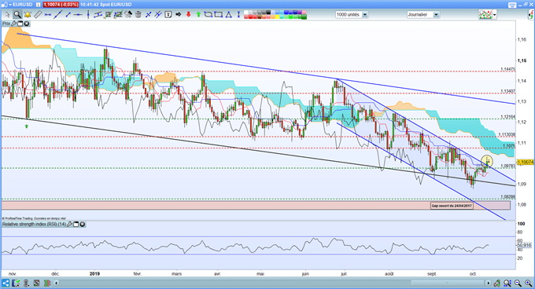Viewport: 535px width, 289px height.
Task: Click the info icon next to EURUSD
Action: click(x=39, y=5)
